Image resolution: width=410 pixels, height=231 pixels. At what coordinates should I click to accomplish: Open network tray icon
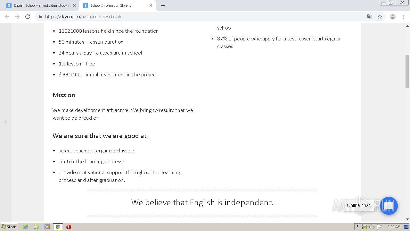click(x=364, y=227)
